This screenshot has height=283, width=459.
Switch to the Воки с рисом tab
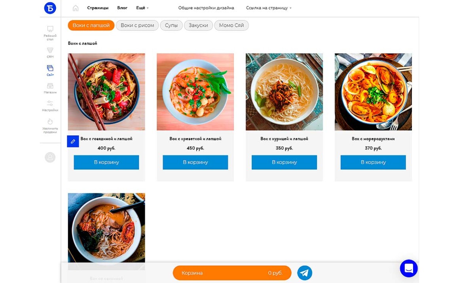click(x=137, y=25)
